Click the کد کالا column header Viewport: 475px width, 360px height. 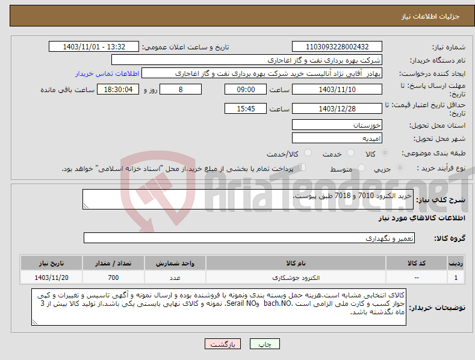417,263
